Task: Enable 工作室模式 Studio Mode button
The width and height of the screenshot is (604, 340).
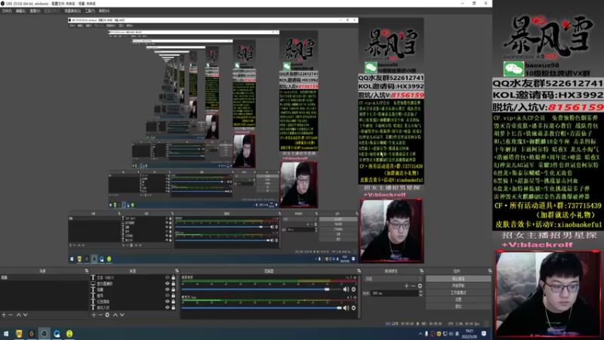Action: pyautogui.click(x=458, y=292)
